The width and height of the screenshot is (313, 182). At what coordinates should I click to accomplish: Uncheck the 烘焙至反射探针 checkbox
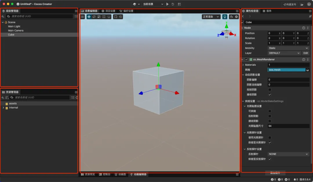pos(270,159)
